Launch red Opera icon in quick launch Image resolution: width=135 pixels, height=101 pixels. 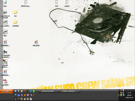tap(25, 91)
